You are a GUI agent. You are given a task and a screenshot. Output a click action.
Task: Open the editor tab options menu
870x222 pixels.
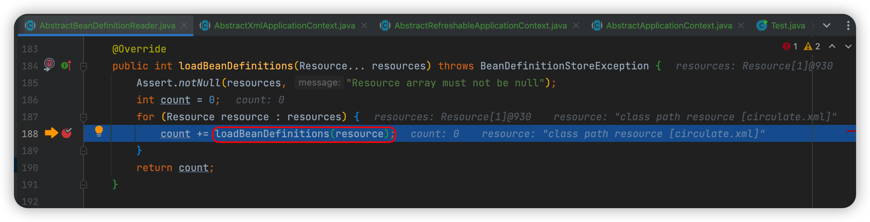848,25
